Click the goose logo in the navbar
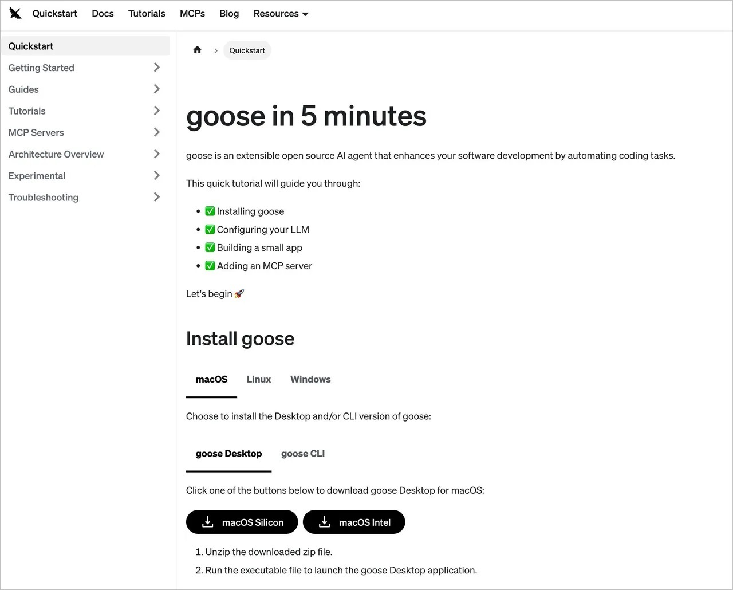This screenshot has height=590, width=733. tap(15, 14)
